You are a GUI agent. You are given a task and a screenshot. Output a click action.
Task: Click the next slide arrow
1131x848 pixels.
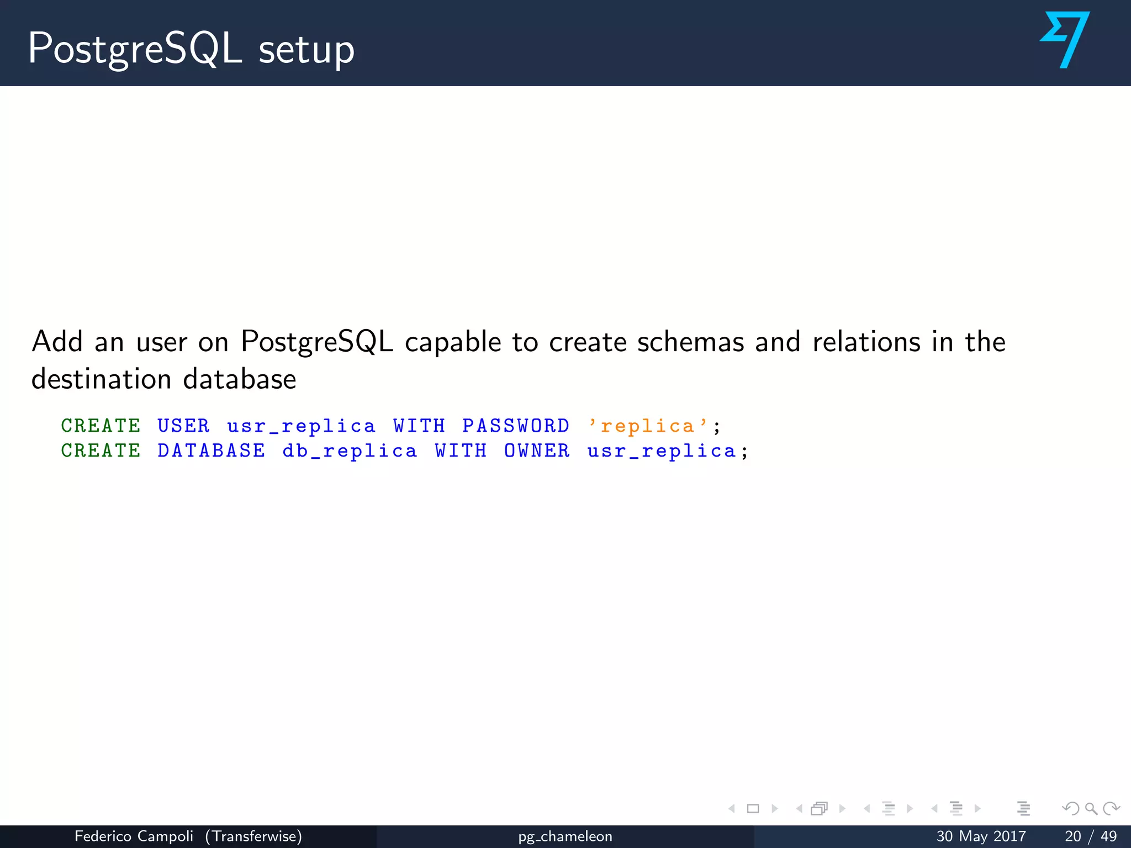pyautogui.click(x=775, y=808)
